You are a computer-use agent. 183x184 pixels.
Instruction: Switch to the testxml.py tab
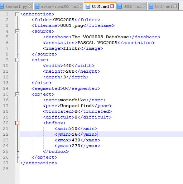point(16,6)
